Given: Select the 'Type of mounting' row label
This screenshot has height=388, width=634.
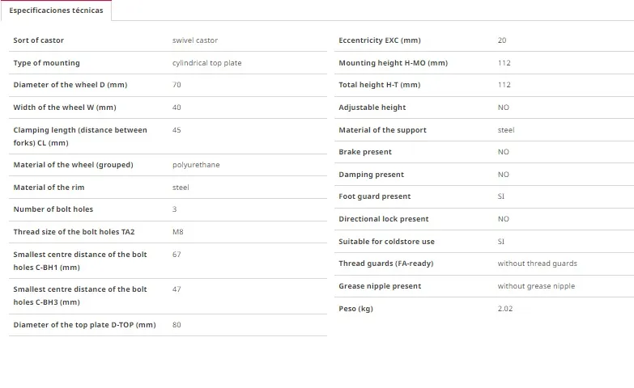Looking at the screenshot, I should (46, 63).
